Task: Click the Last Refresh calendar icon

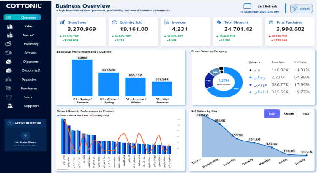Action: point(247,6)
